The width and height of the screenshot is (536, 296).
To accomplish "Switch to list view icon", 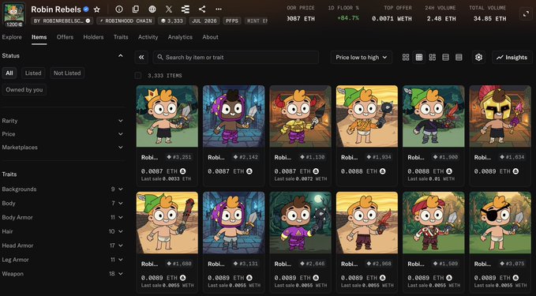I will [x=445, y=58].
